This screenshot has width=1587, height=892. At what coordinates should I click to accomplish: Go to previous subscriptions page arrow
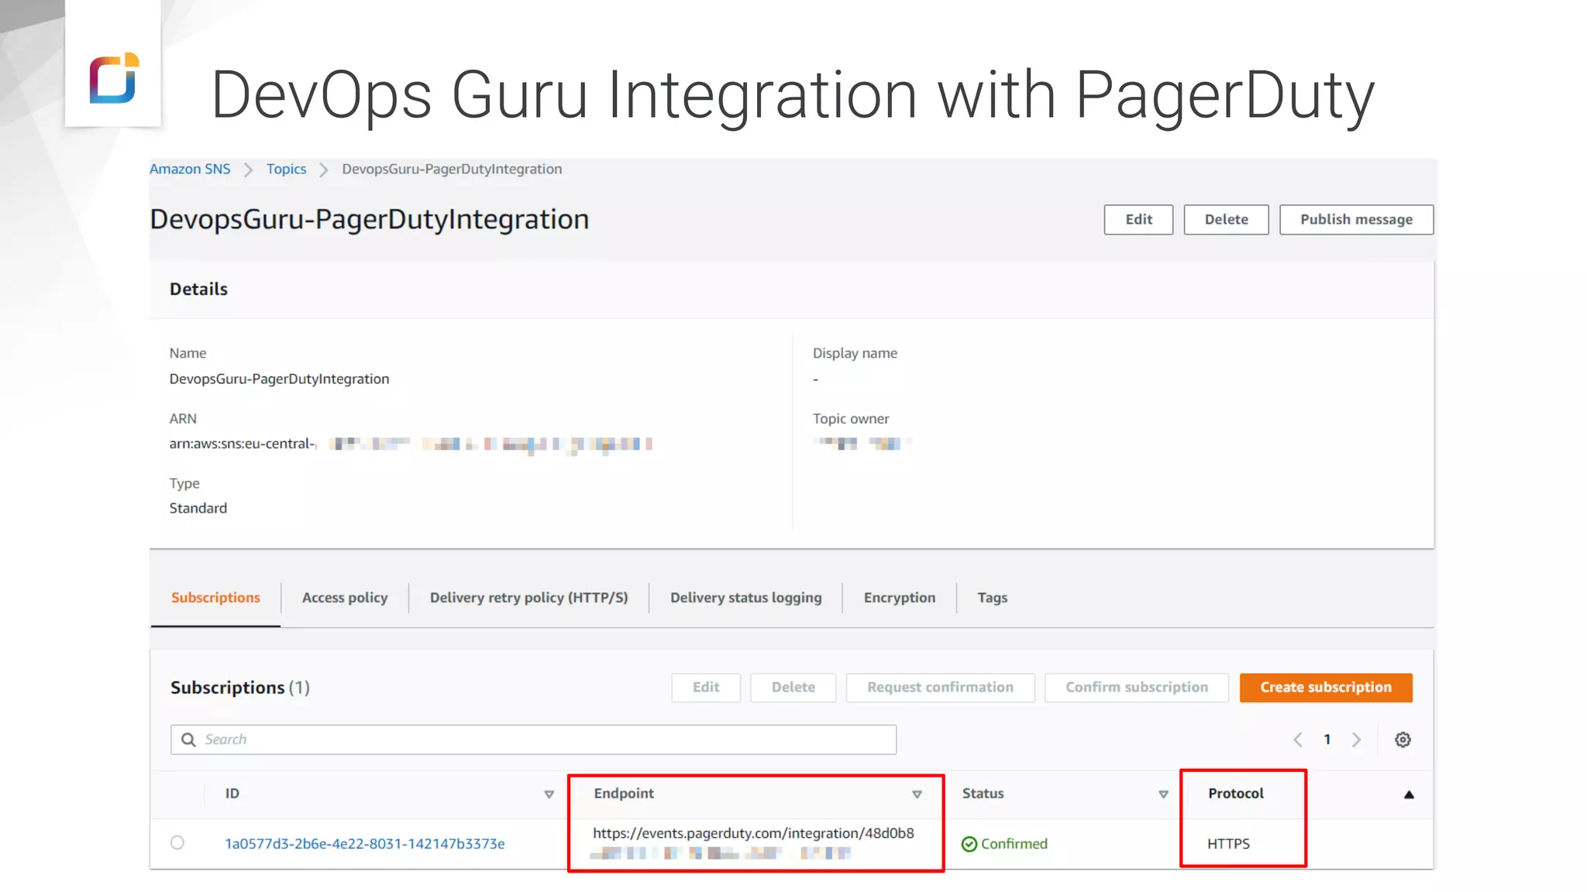pos(1298,739)
